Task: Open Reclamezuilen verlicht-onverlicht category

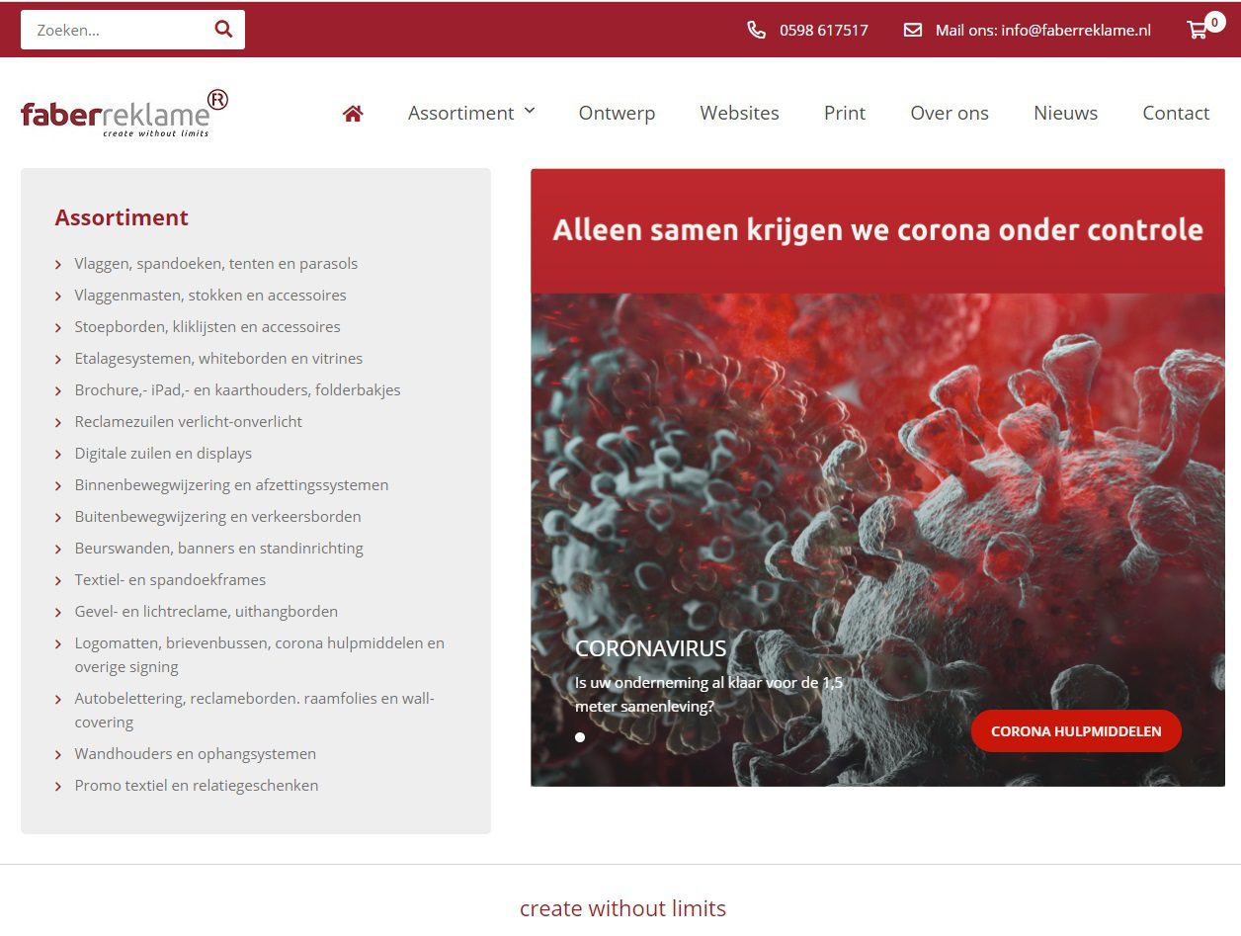Action: point(189,422)
